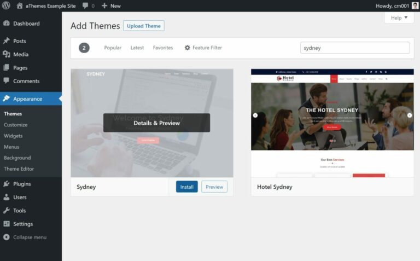This screenshot has width=420, height=261.
Task: Click the home icon beside site name
Action: pyautogui.click(x=20, y=5)
